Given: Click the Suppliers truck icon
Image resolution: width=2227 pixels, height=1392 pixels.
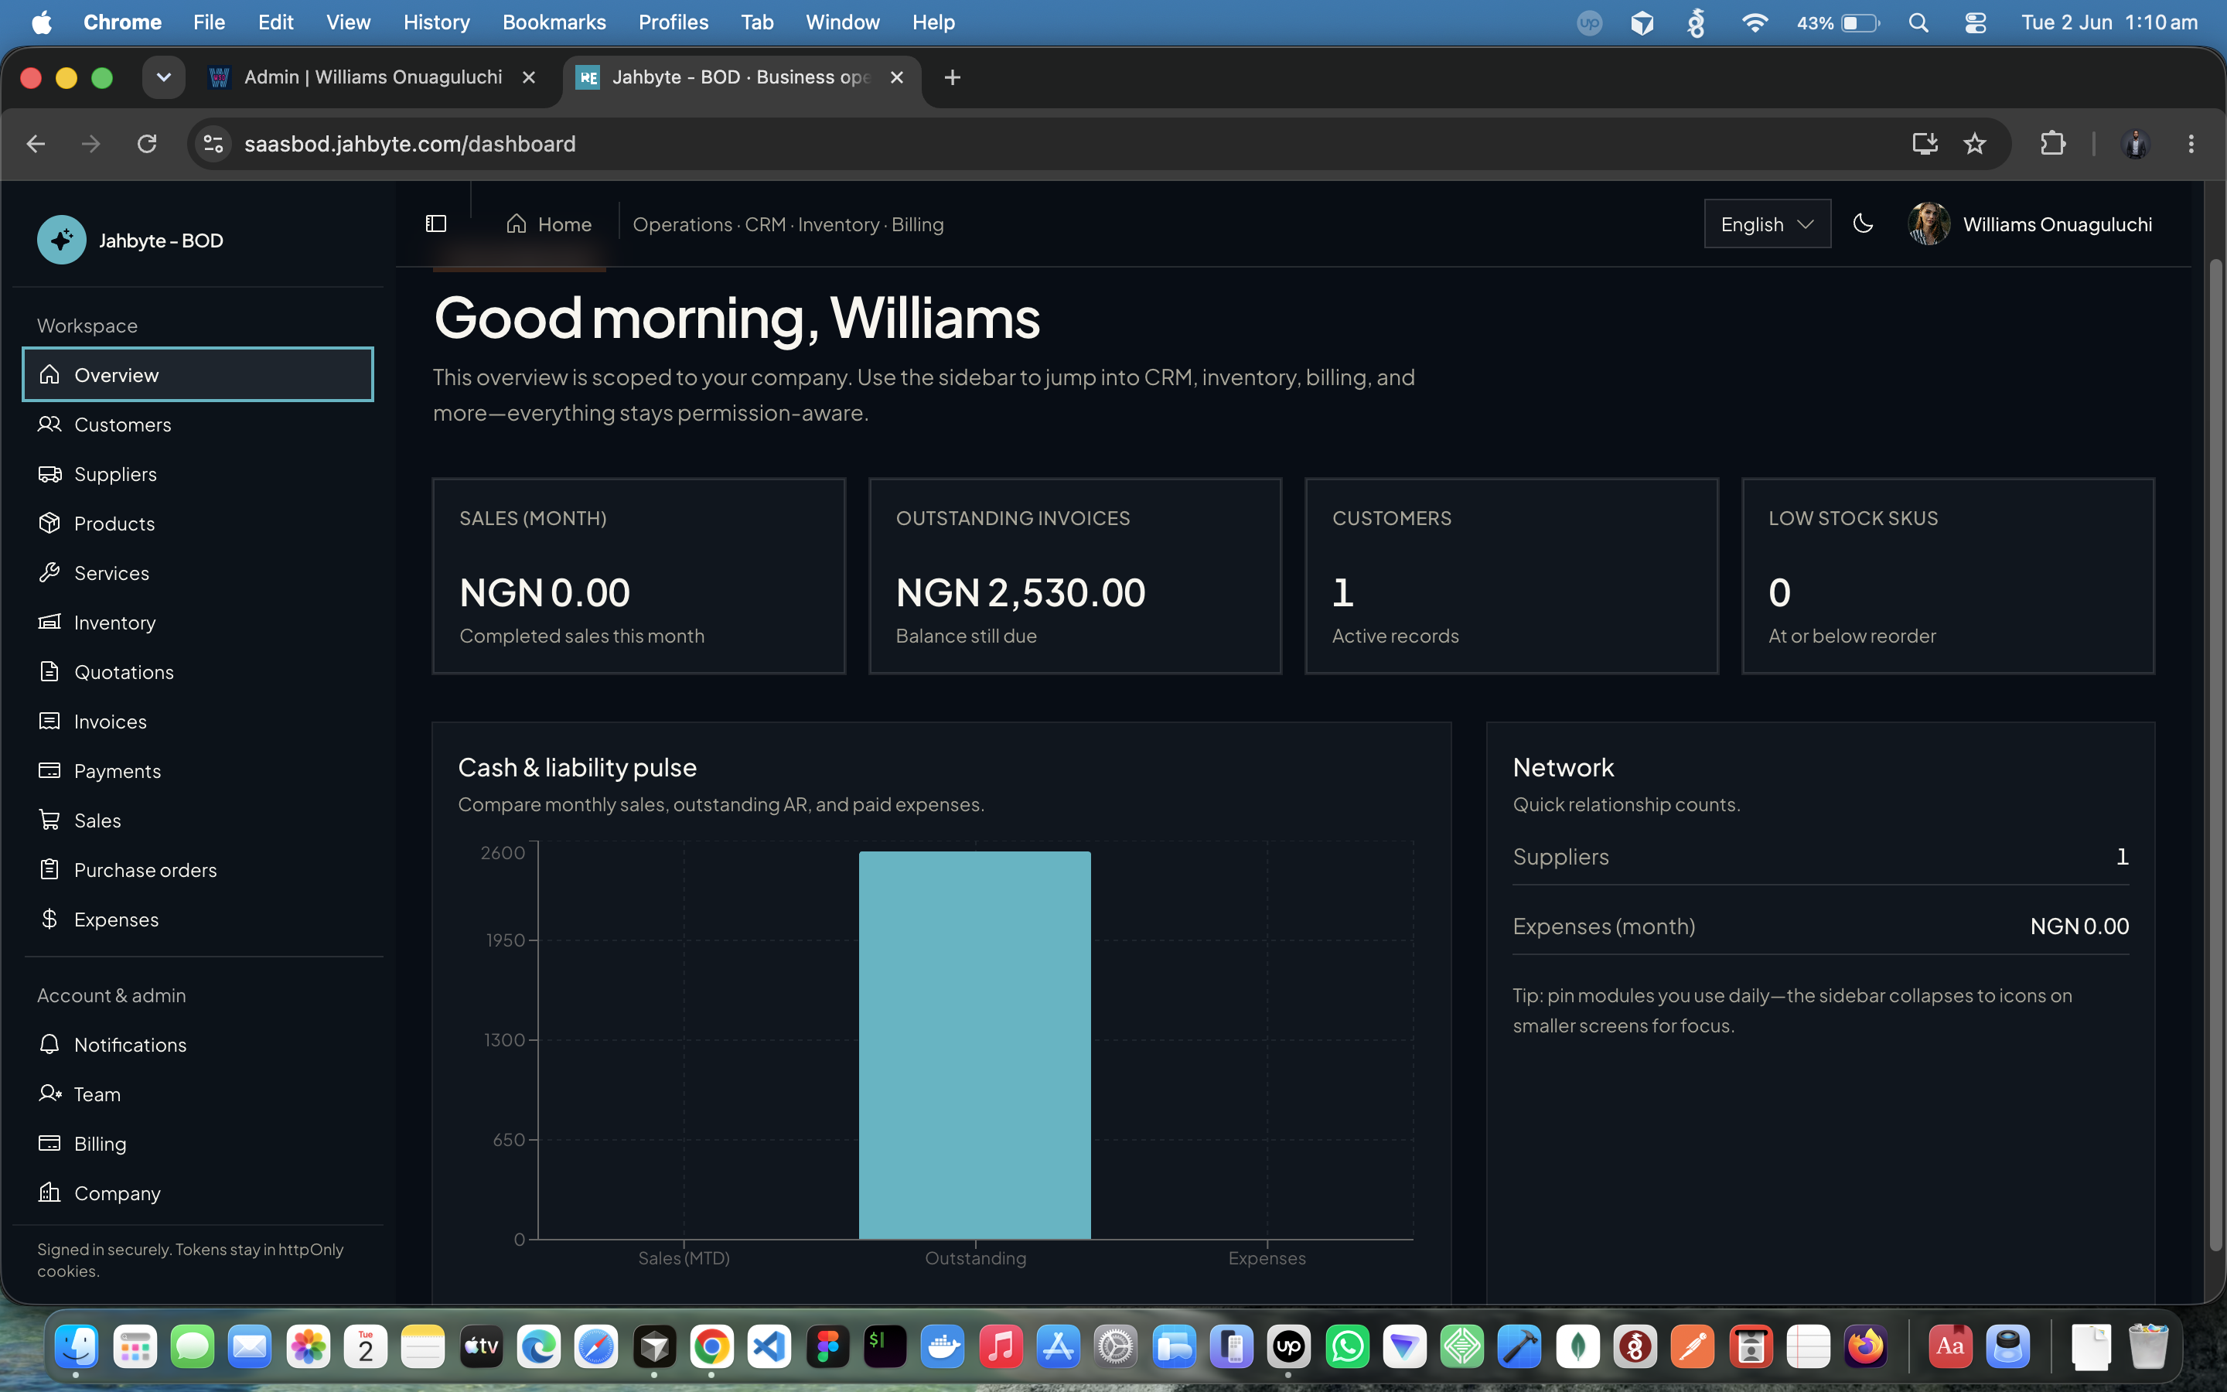Looking at the screenshot, I should point(49,474).
